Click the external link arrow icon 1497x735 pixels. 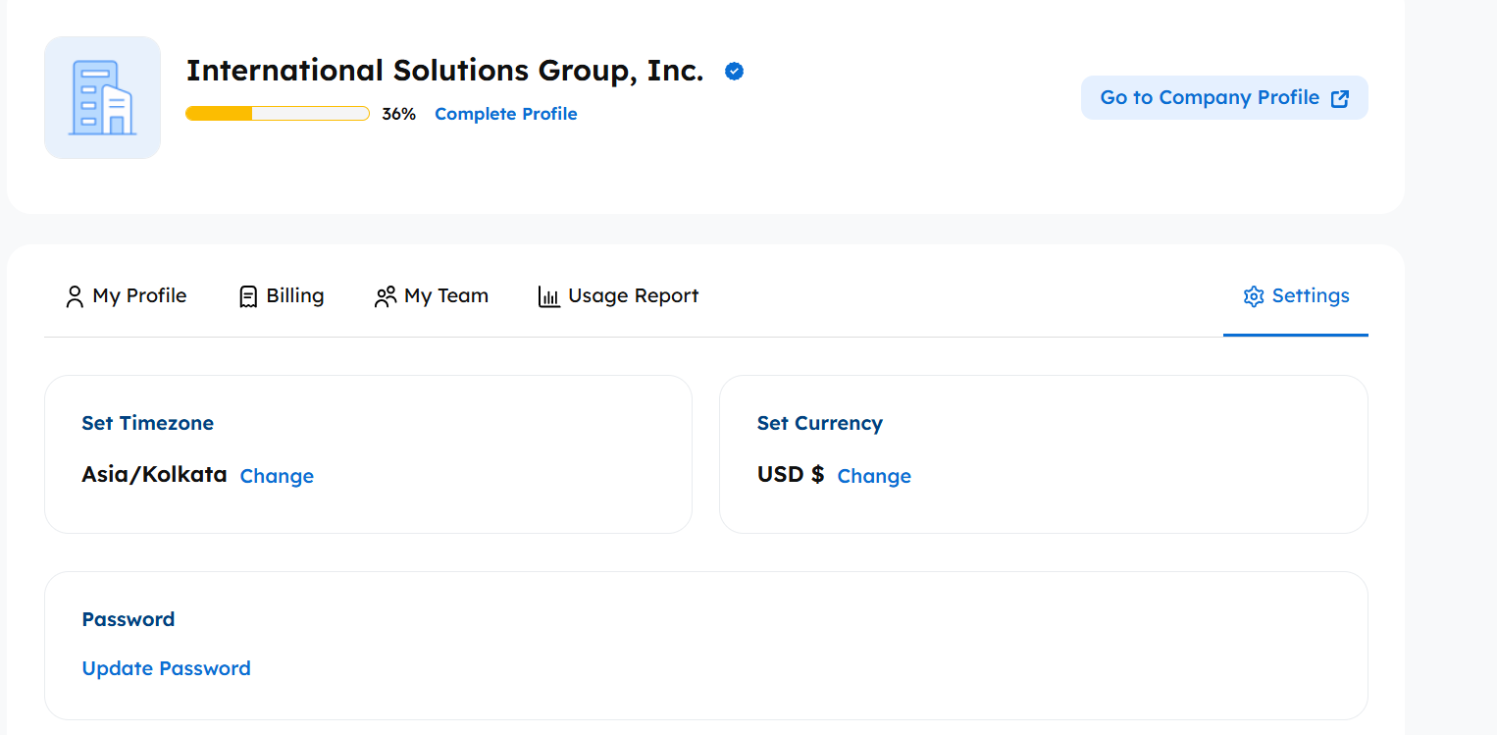tap(1339, 98)
